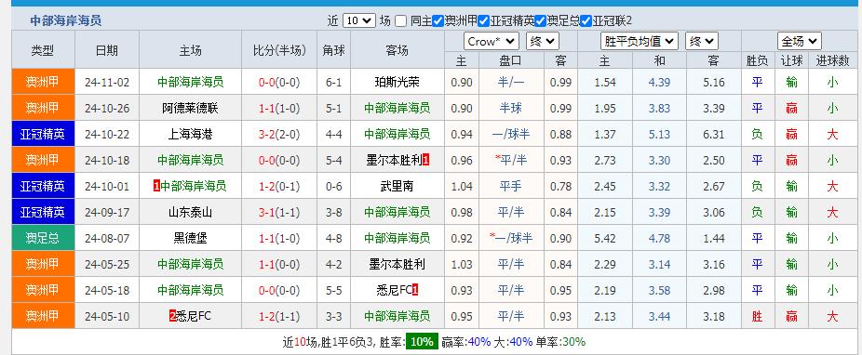Viewport: 862px width, 355px height.
Task: Open the recent matches count dropdown showing 10
Action: (359, 20)
